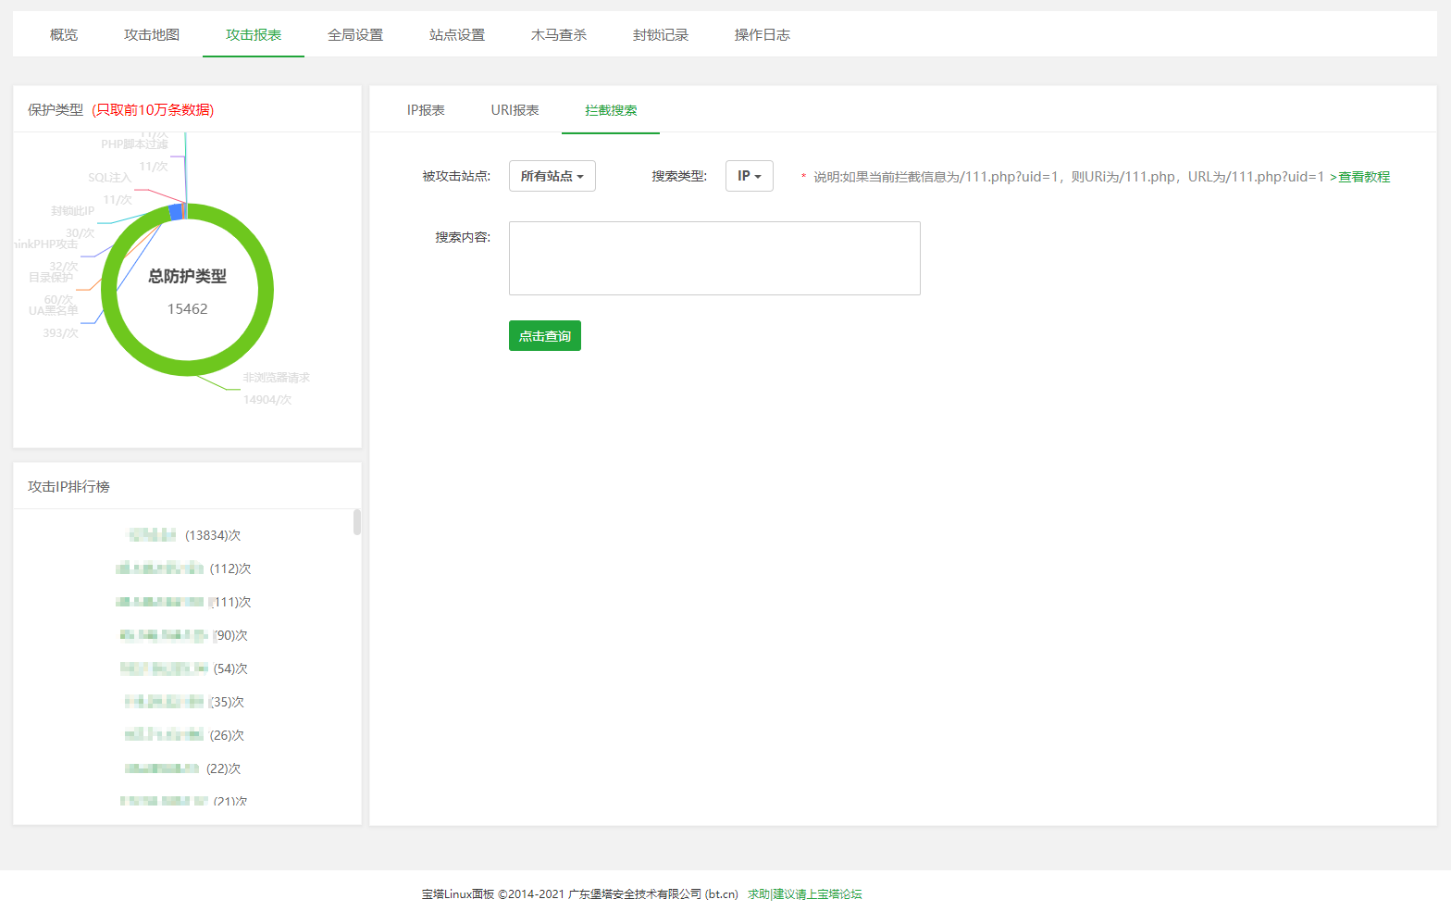Click the 封锁此IP chart label

[73, 211]
